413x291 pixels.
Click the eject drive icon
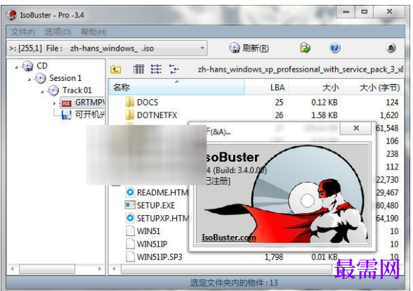coord(391,48)
